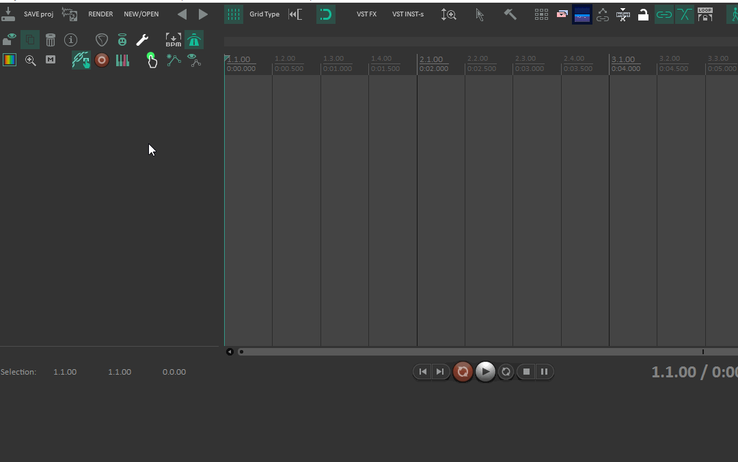Open the rainbow color spectrum swatch
The width and height of the screenshot is (738, 462).
(x=10, y=59)
